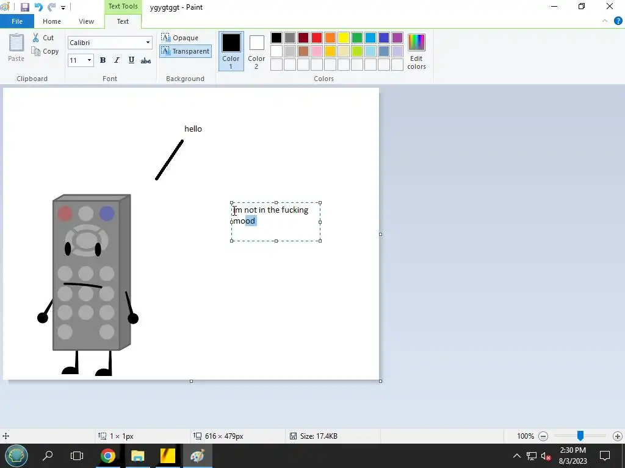This screenshot has height=468, width=625.
Task: Select Color 2 background button
Action: pyautogui.click(x=256, y=51)
